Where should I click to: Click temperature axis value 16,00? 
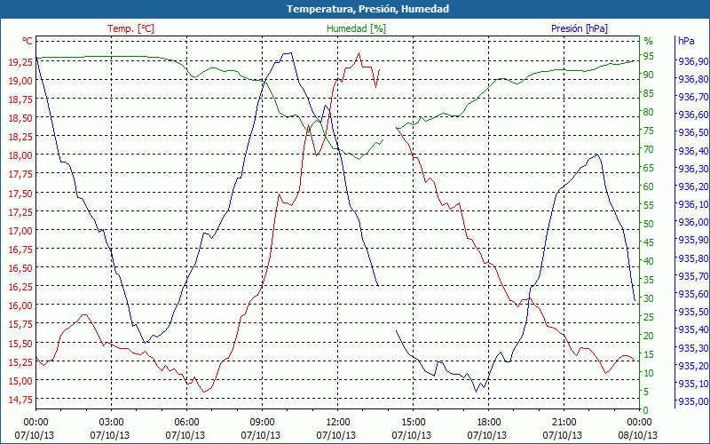[x=20, y=305]
